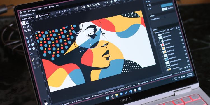Select the S-shaped curve tool

point(32,41)
